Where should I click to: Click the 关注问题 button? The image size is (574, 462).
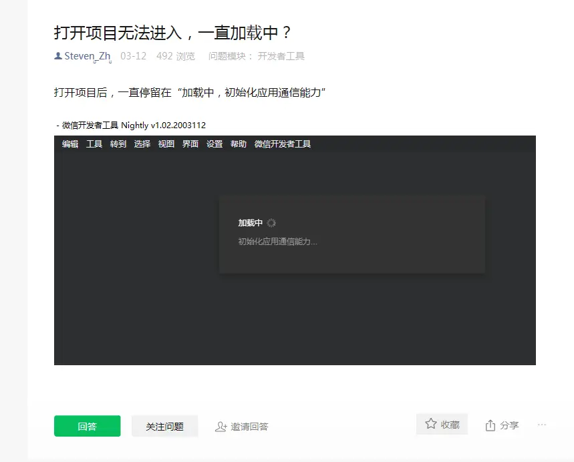165,426
